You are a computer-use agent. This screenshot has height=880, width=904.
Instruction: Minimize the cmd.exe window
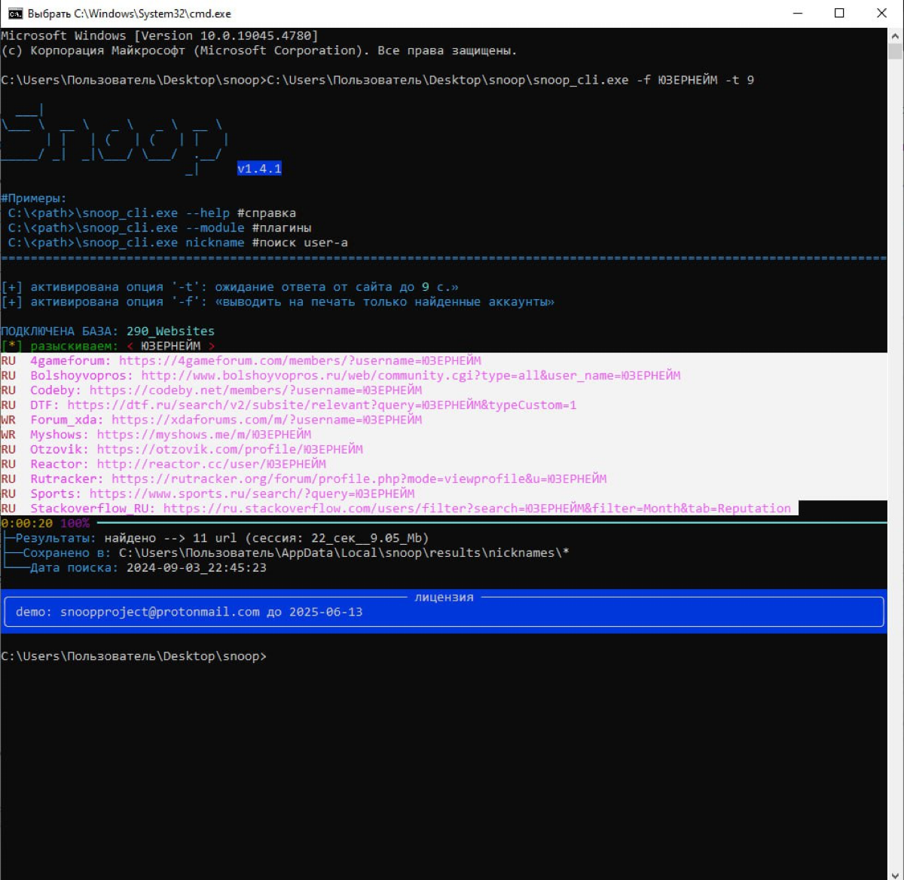[x=798, y=14]
